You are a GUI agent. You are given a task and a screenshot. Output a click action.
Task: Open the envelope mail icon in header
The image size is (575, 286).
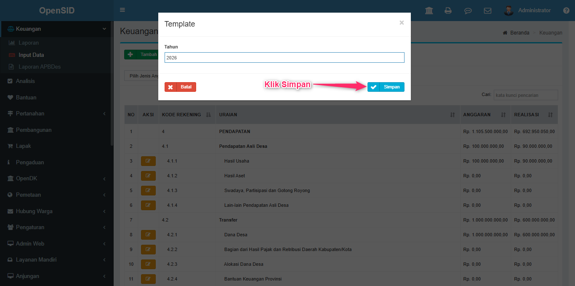[487, 11]
